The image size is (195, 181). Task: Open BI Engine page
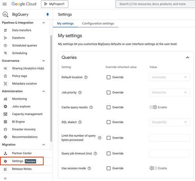18,122
